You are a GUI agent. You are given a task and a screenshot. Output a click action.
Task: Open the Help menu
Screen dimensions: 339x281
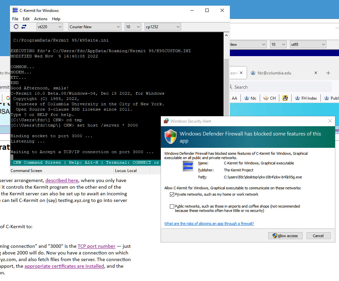(x=56, y=19)
